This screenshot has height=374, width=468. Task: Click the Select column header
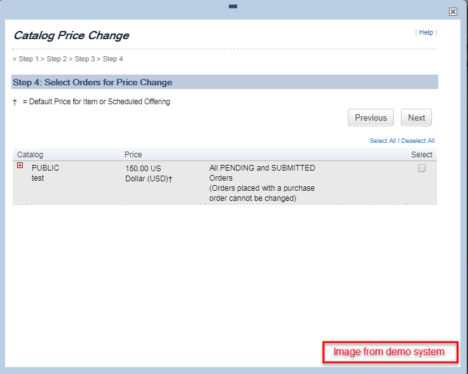click(421, 155)
